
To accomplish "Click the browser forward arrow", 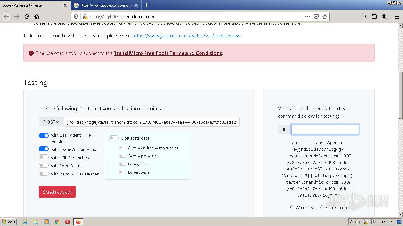I will [17, 17].
